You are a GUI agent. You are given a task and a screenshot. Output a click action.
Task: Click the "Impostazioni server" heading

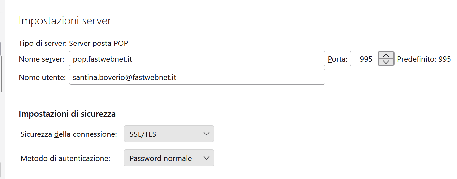(65, 21)
